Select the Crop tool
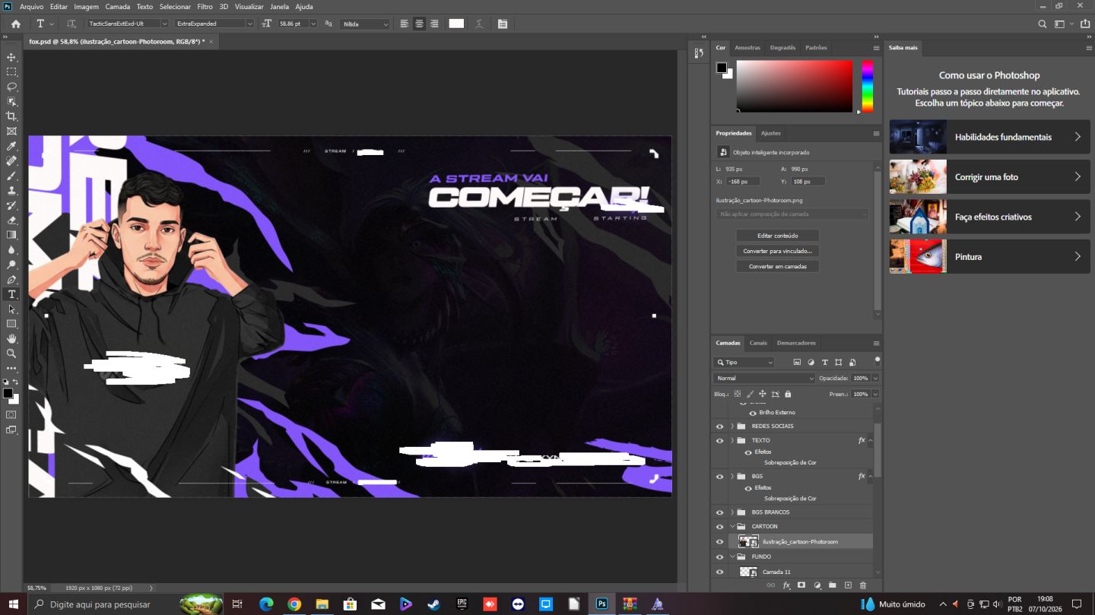Screen dimensions: 1095x615 [x=11, y=116]
